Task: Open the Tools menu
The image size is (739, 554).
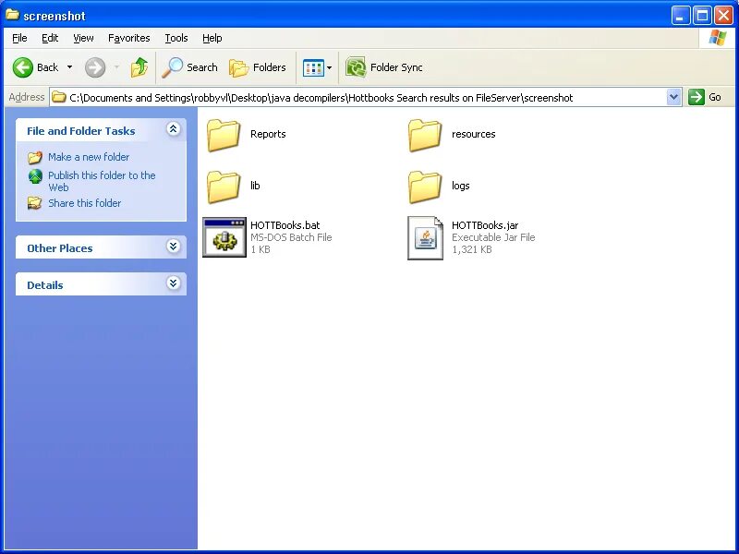Action: (x=176, y=38)
